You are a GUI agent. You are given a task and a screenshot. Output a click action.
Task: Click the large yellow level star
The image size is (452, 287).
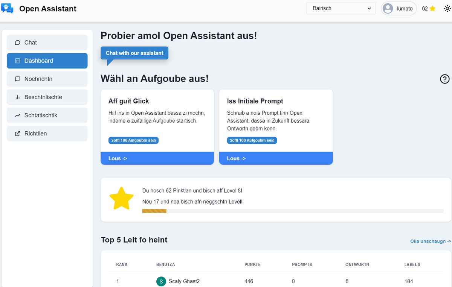121,198
